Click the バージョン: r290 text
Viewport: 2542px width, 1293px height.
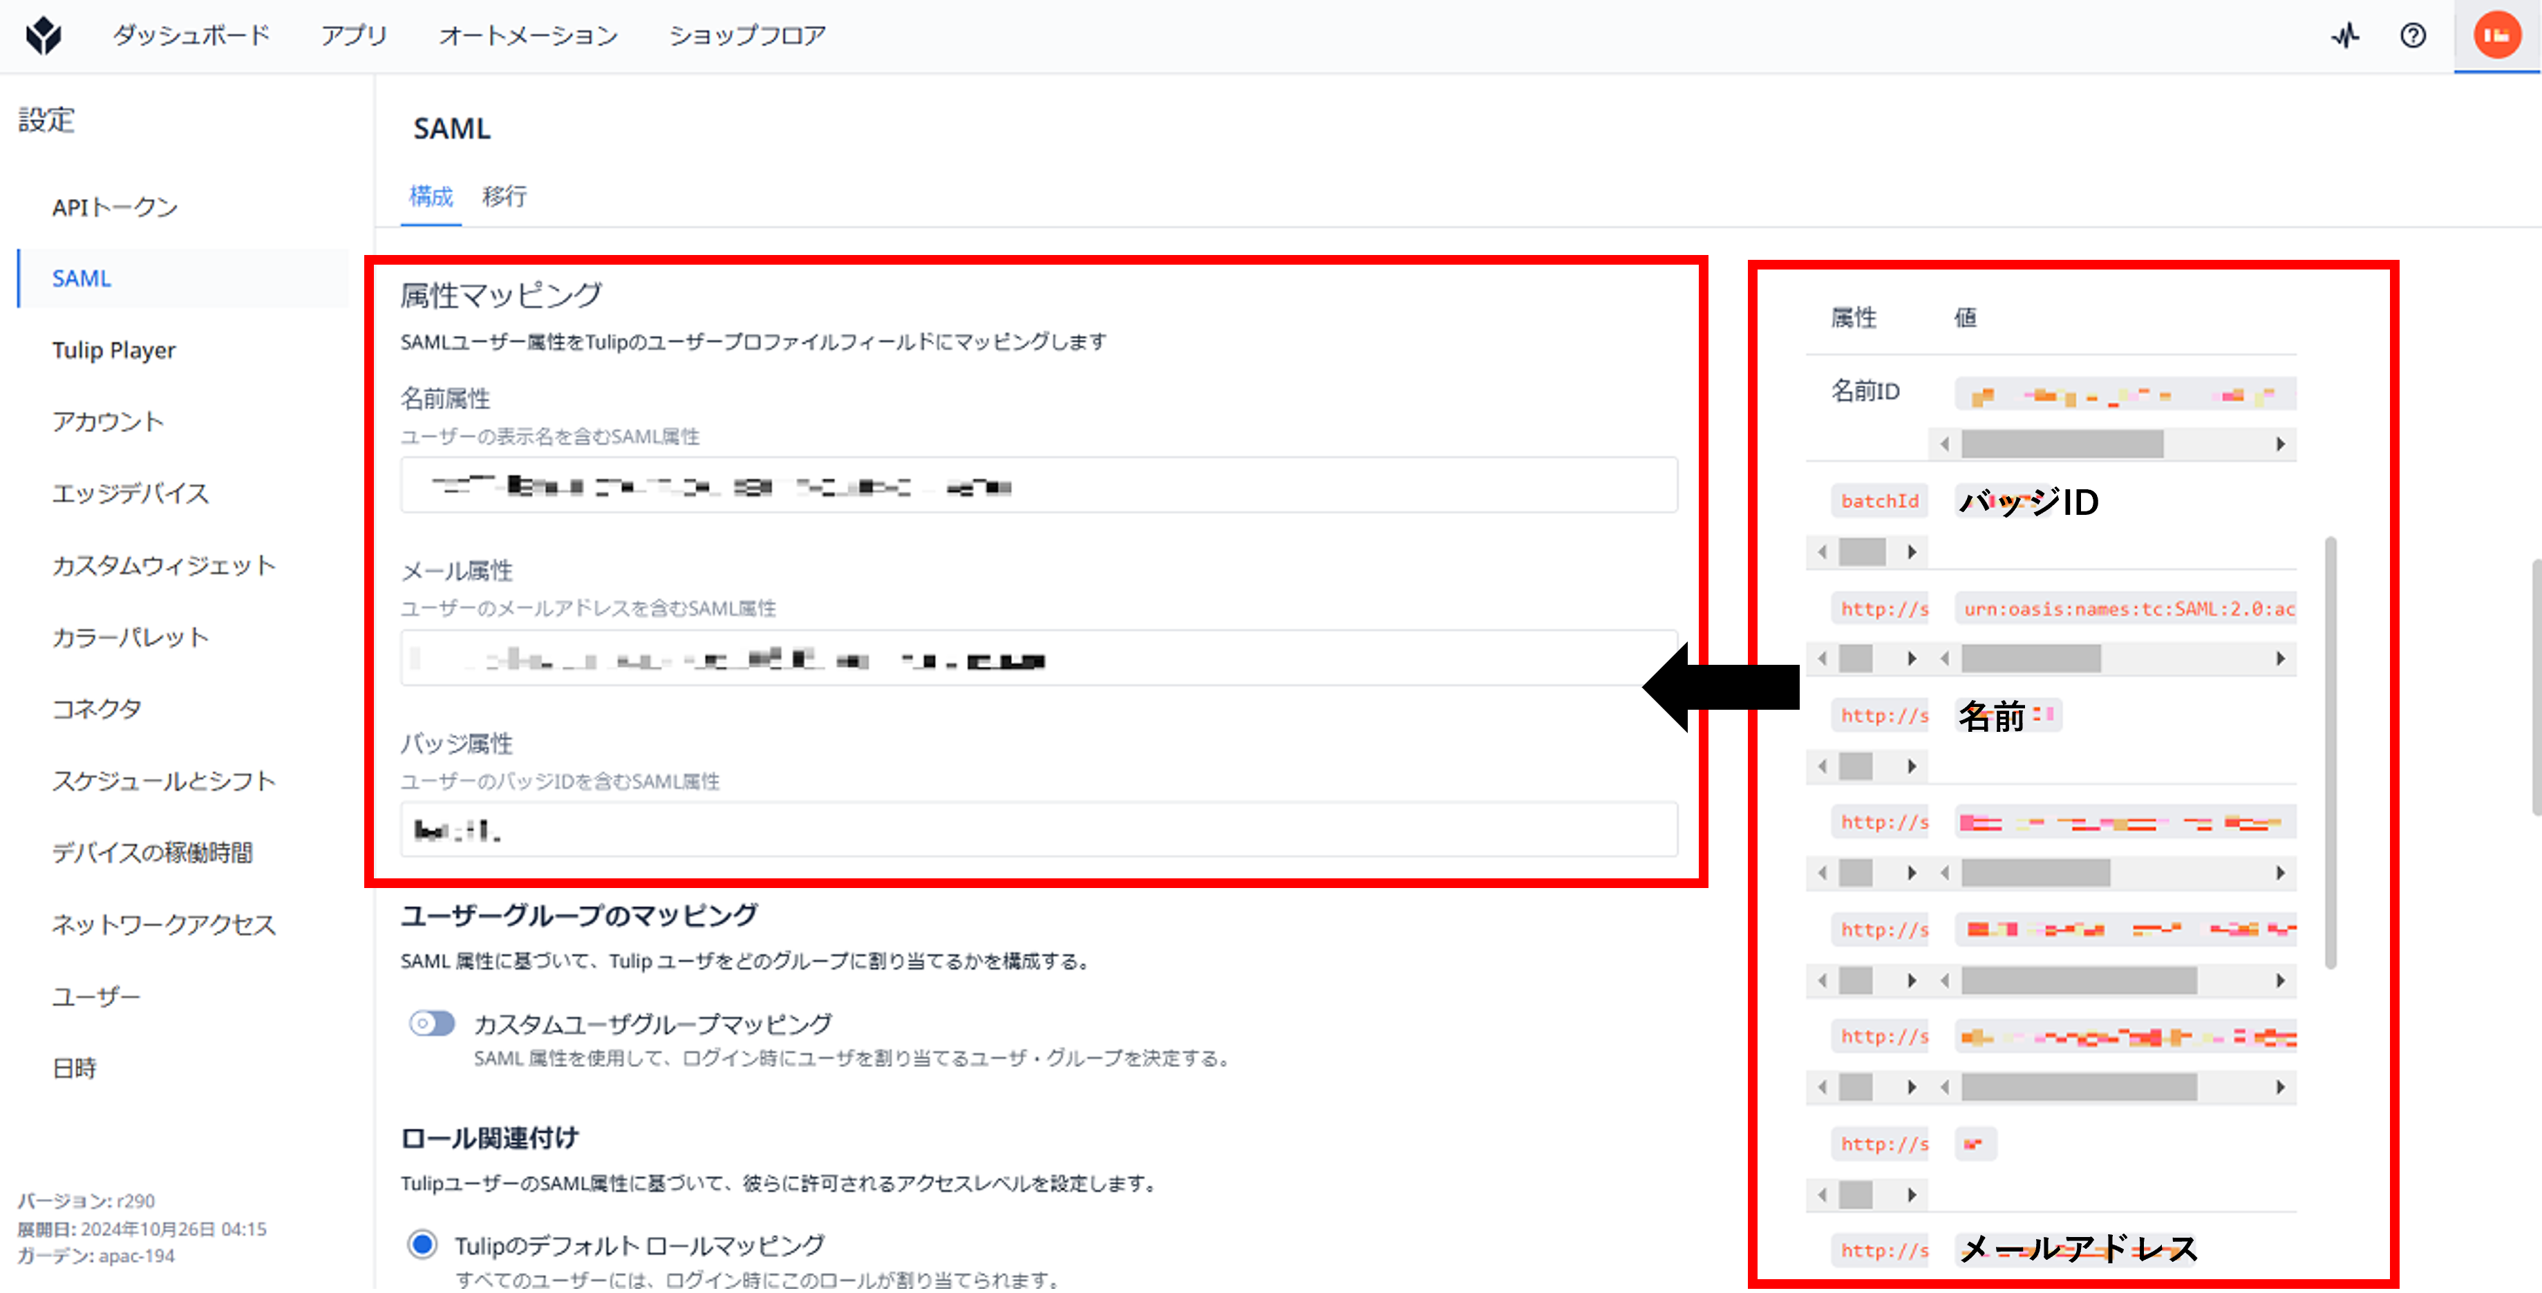click(x=86, y=1201)
